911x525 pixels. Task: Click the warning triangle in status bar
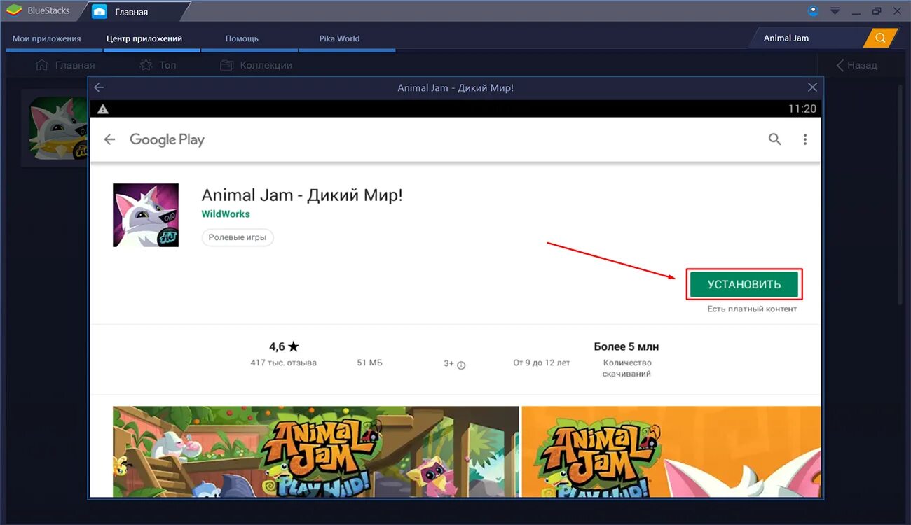pyautogui.click(x=103, y=108)
